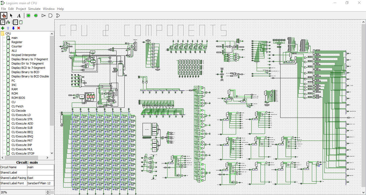
Task: Change Shared Label Facing East value
Action: 40,178
